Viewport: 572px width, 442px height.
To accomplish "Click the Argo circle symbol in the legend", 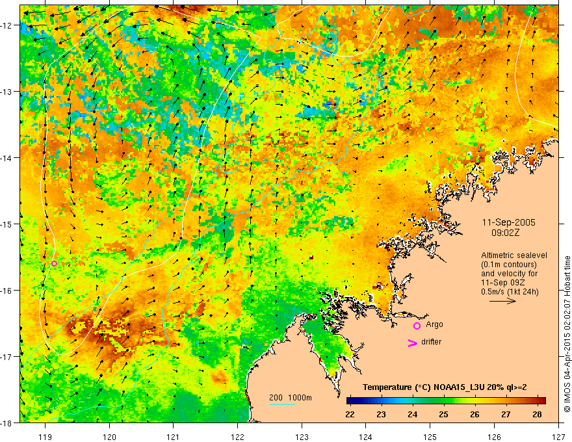I will 417,326.
